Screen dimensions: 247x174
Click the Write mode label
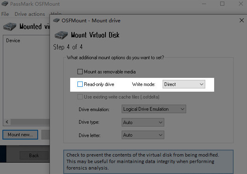tap(144, 84)
